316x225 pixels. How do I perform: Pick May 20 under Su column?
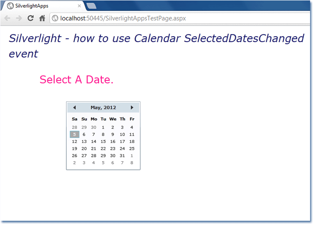click(x=84, y=148)
